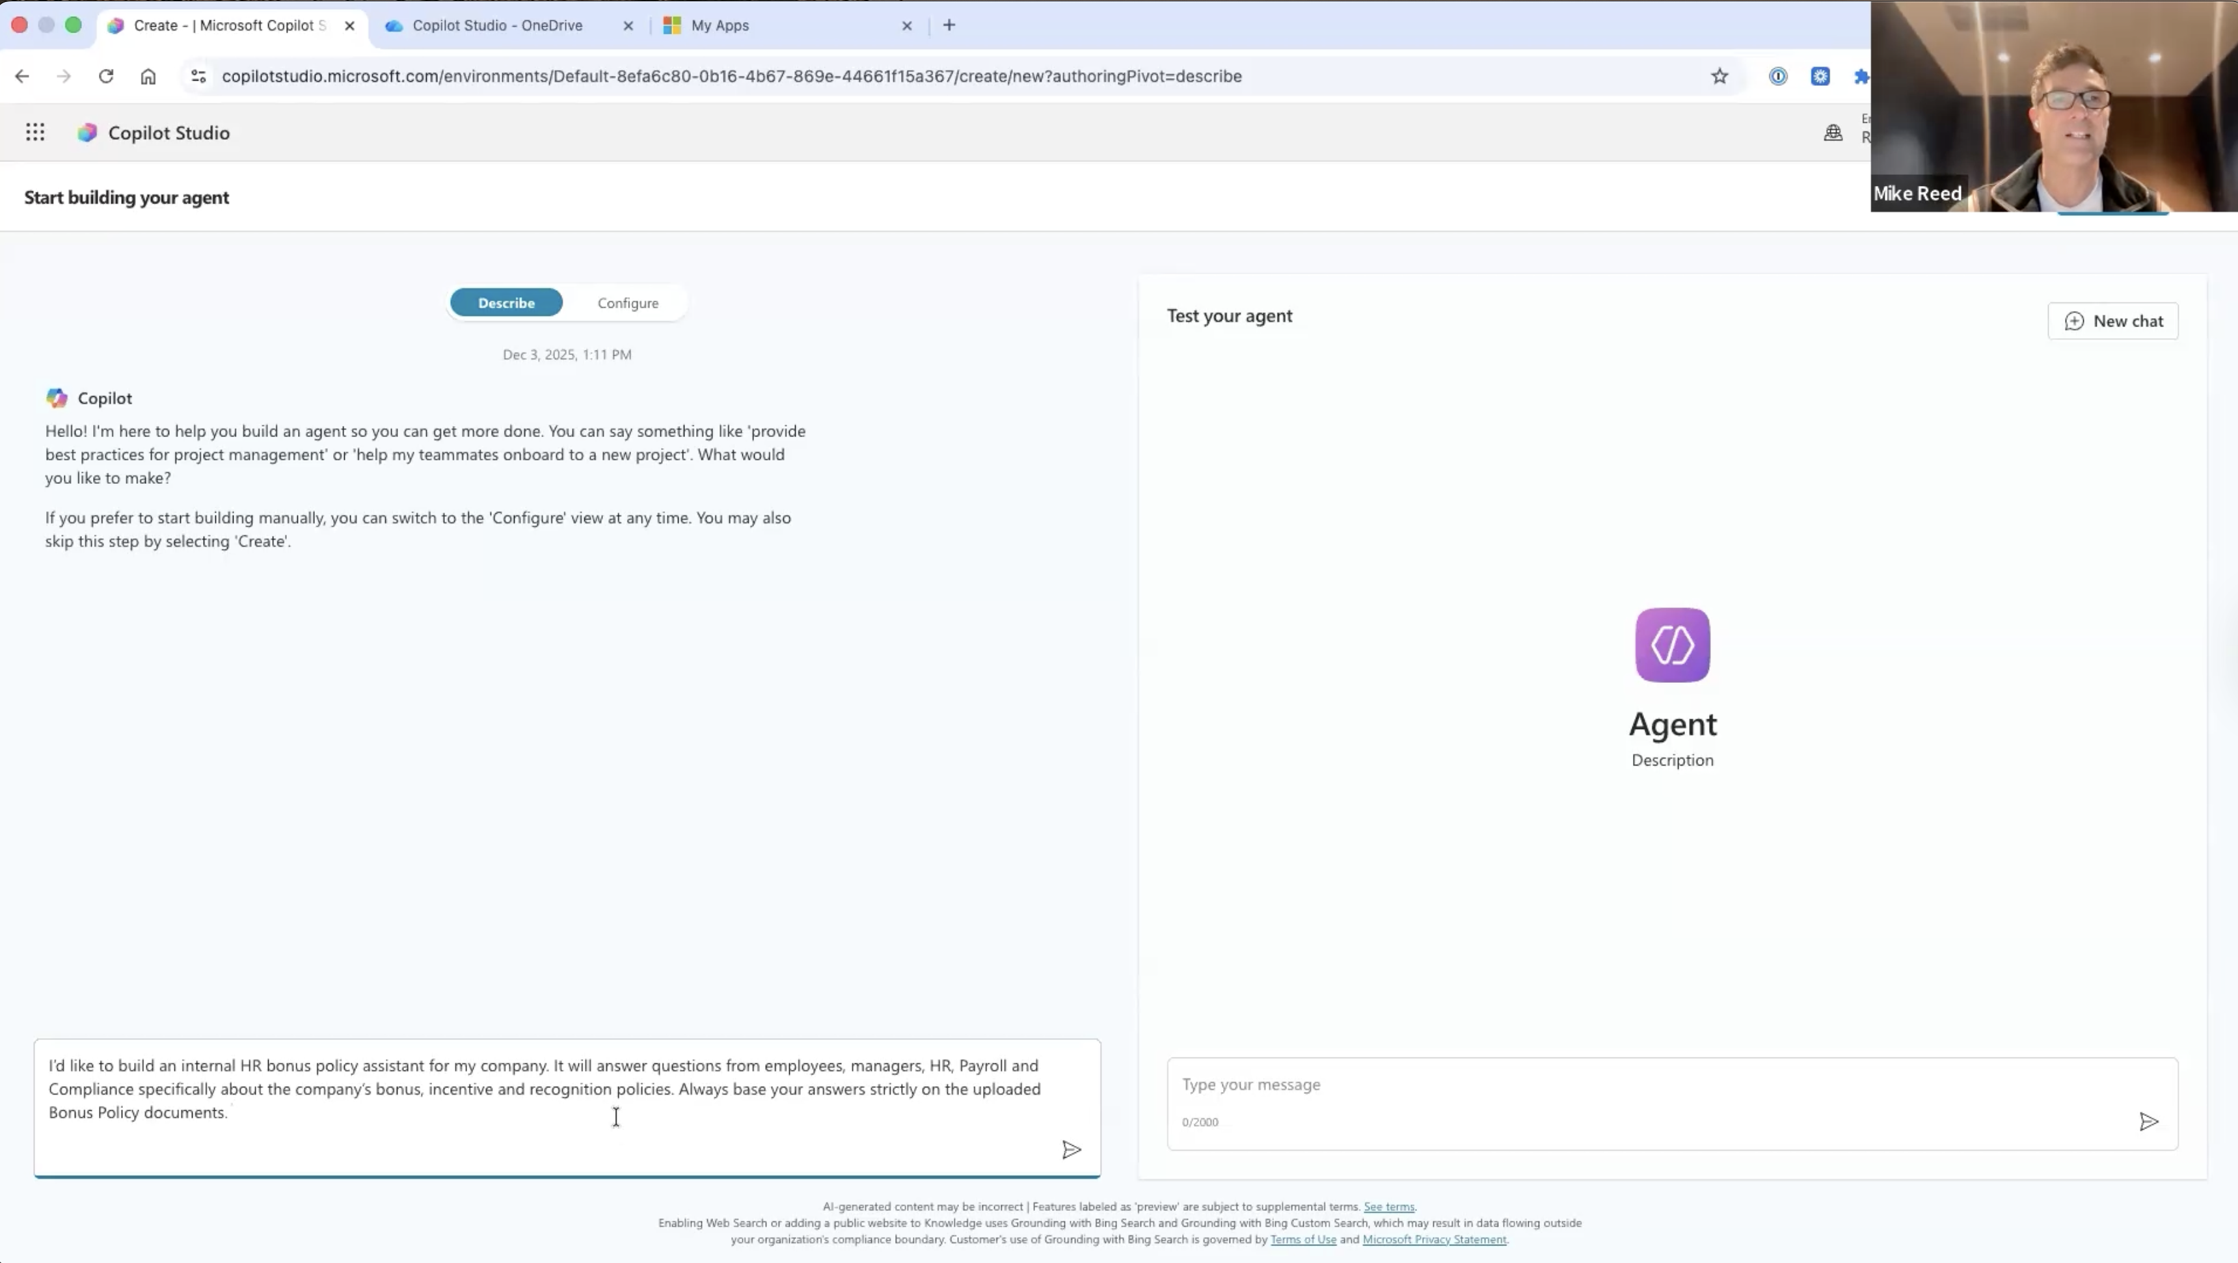Send the agent description message
Screen dimensions: 2238x1263
1072,1150
